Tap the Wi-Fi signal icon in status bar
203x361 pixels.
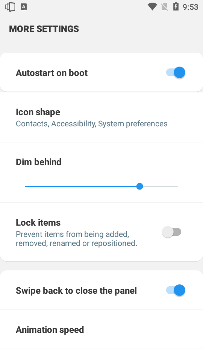152,7
